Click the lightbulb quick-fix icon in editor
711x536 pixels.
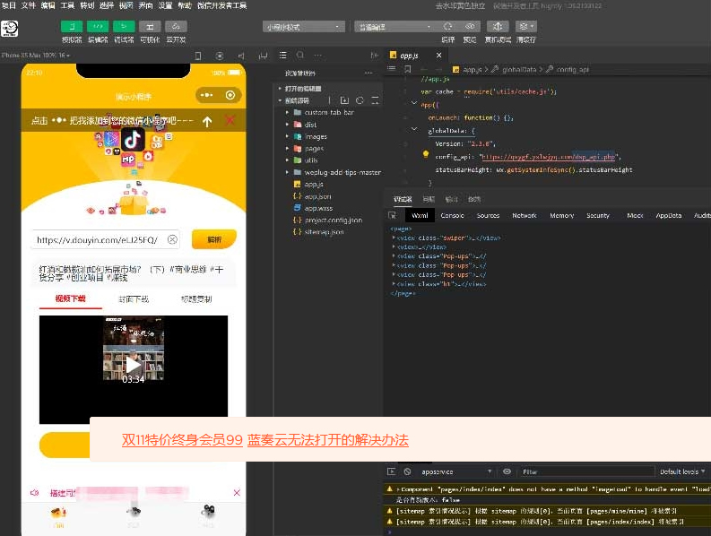(426, 154)
